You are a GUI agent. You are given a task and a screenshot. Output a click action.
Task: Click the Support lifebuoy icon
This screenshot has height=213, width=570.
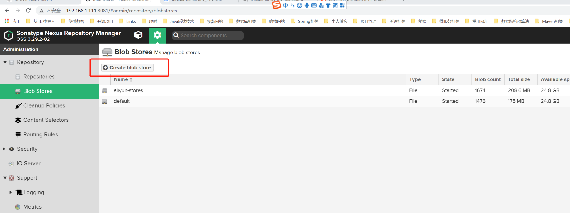tap(12, 178)
